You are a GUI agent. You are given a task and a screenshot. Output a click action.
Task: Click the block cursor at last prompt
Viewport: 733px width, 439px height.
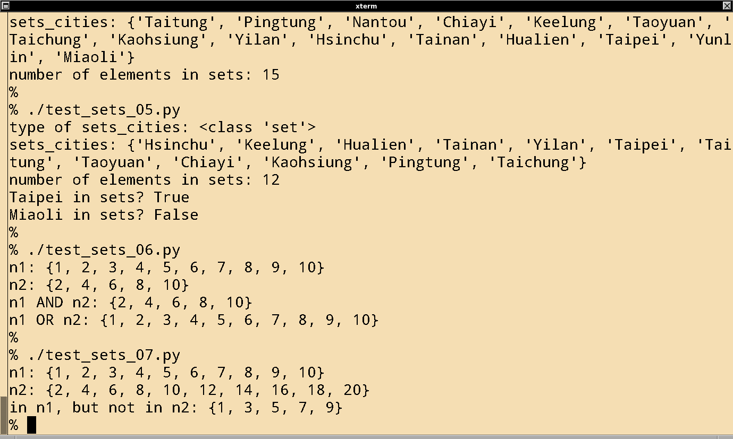(31, 425)
